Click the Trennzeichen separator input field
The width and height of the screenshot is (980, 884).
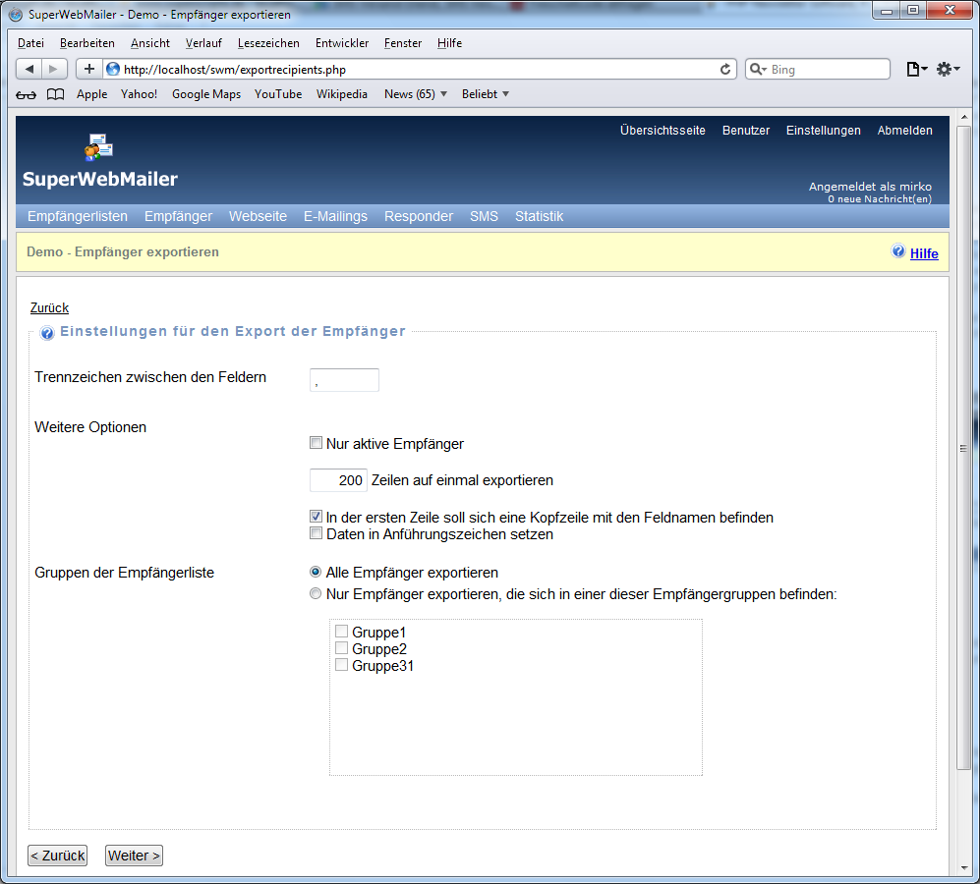[344, 380]
